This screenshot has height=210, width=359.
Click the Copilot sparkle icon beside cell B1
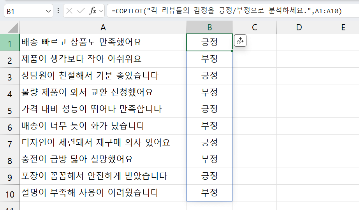240,40
